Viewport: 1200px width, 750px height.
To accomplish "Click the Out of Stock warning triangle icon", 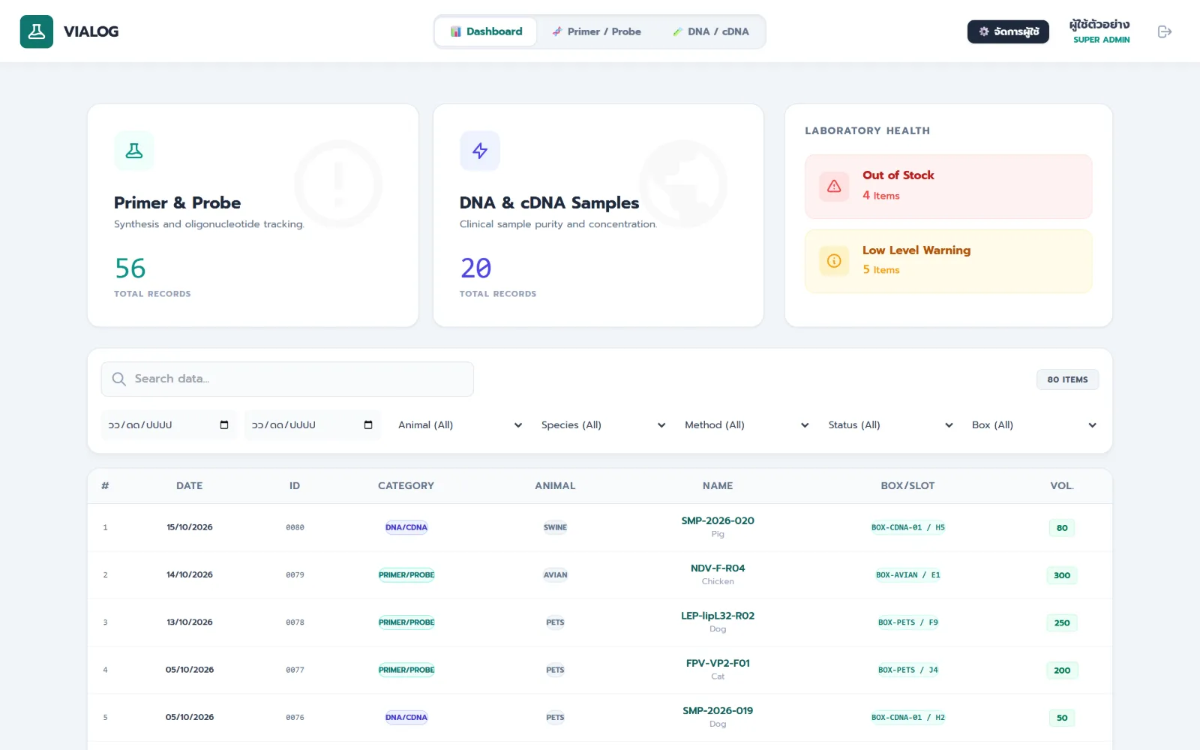I will coord(834,186).
